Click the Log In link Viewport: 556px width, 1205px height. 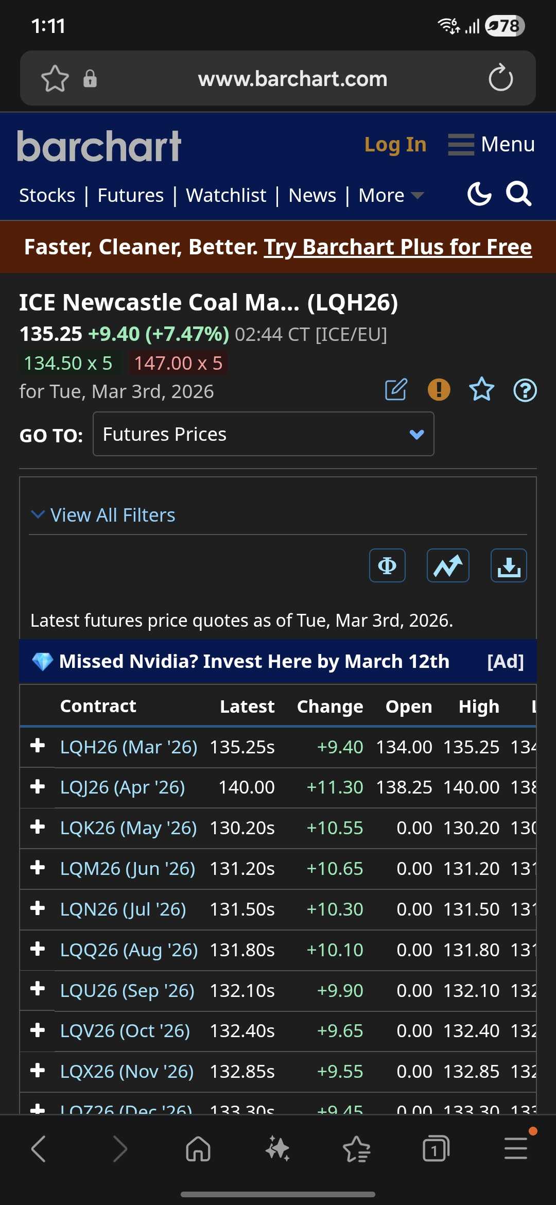(x=395, y=145)
